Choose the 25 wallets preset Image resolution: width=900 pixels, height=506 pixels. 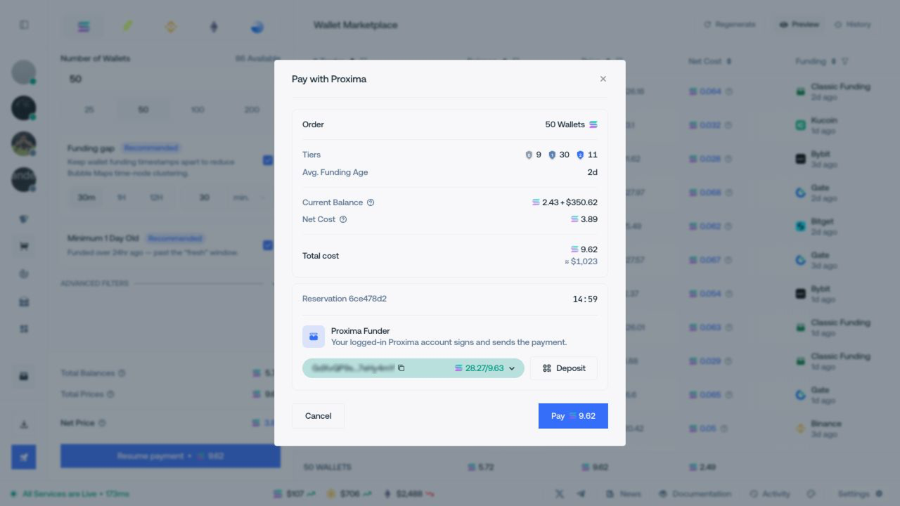89,110
